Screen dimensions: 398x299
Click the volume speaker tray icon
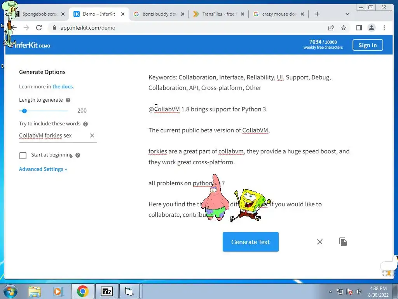coord(359,292)
